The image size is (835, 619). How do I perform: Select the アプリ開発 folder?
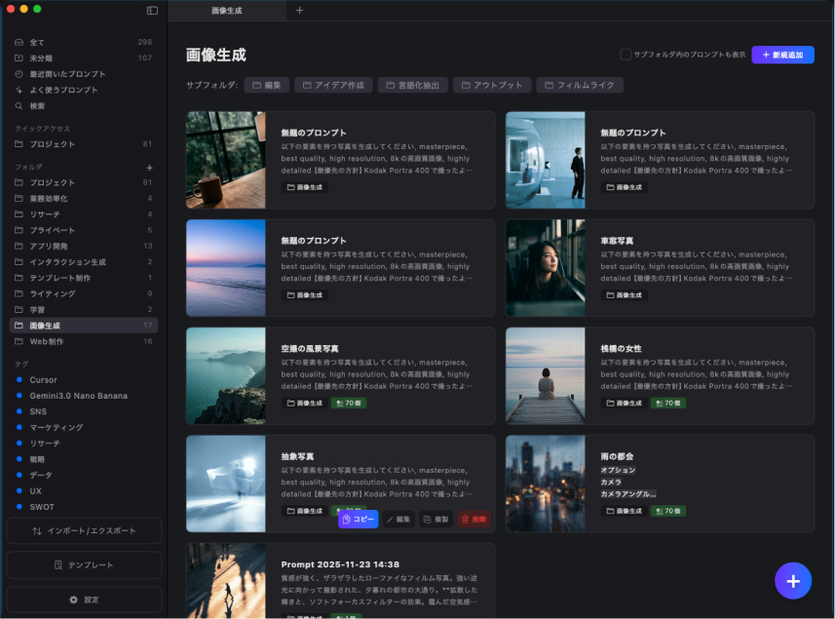point(84,246)
